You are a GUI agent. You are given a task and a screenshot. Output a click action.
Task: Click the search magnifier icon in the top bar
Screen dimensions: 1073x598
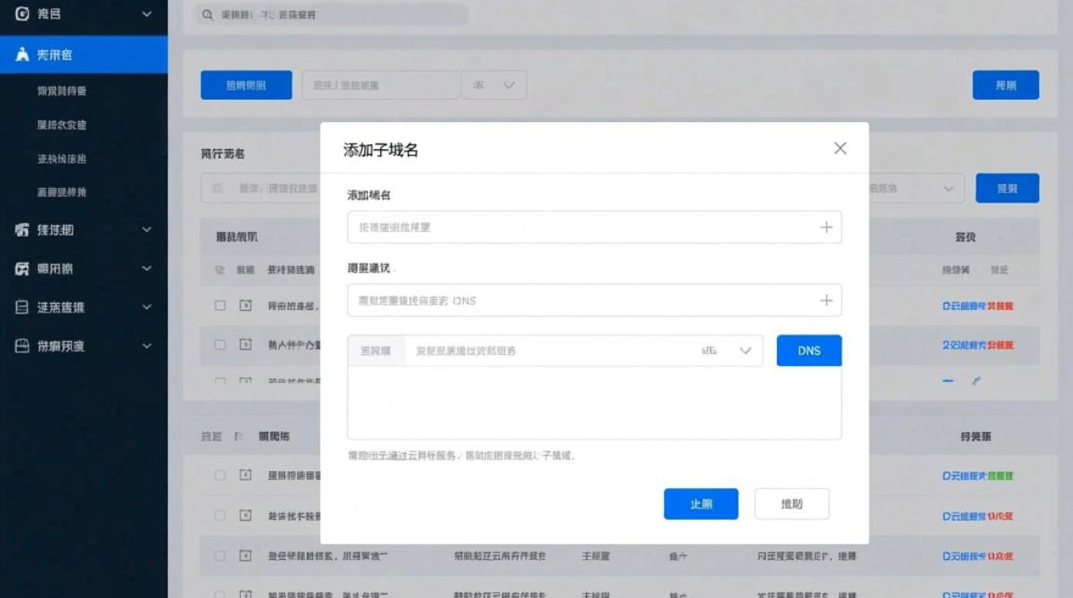point(206,14)
